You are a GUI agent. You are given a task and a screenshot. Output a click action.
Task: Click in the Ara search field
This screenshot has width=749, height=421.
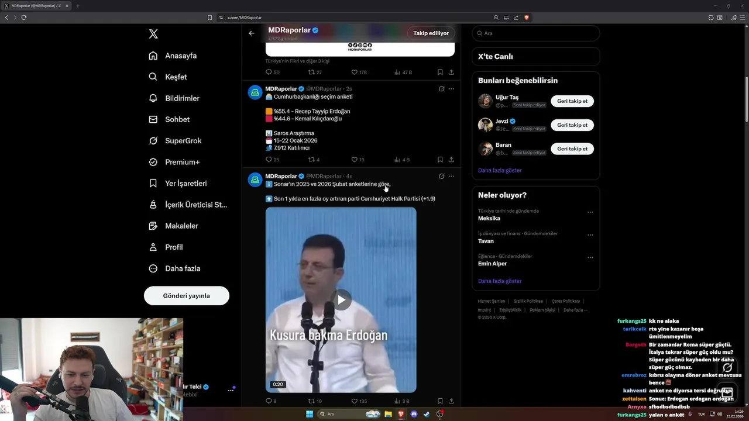click(x=536, y=33)
